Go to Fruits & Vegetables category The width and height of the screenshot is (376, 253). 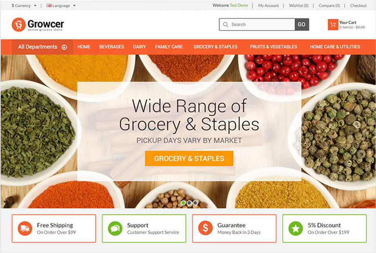click(273, 47)
